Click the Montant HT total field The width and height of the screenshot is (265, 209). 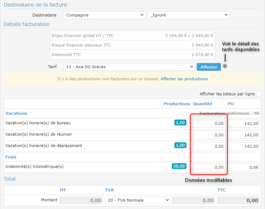coord(81,200)
